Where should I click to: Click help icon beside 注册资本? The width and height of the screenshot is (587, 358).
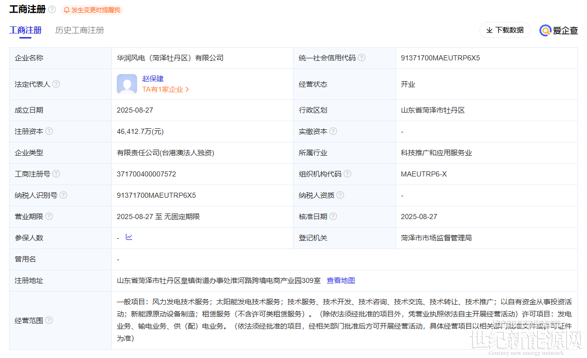[x=49, y=131]
